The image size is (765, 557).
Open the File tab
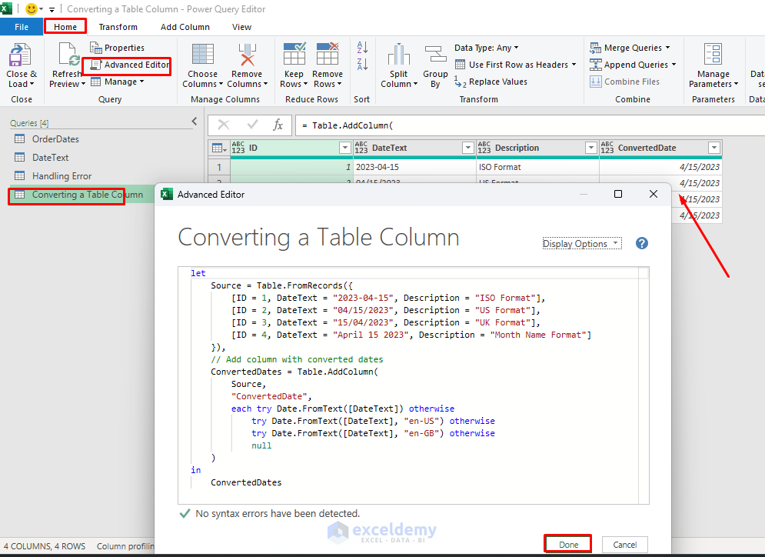(x=22, y=27)
